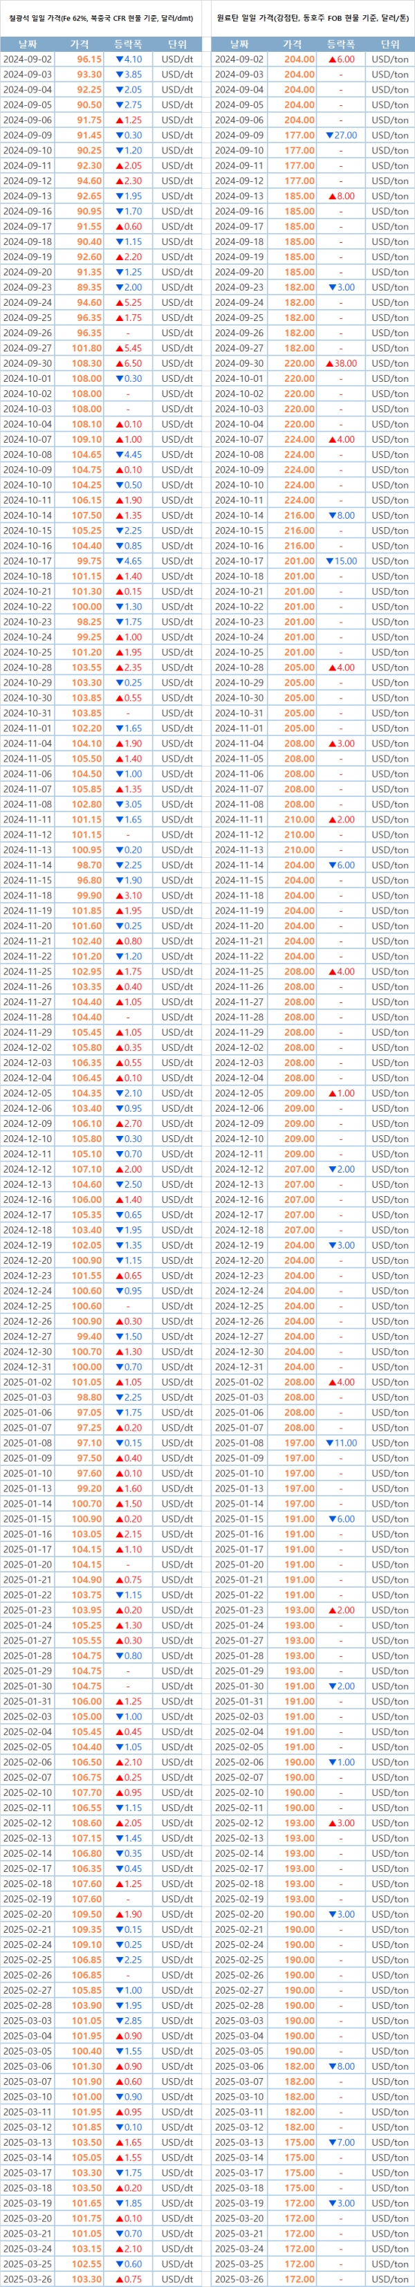
Task: Click the red up arrow next to 6.50
Action: (x=119, y=363)
